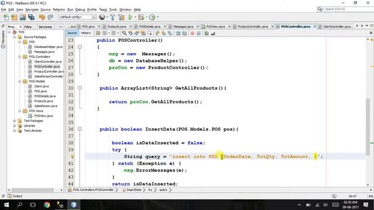Open the Debug menu
The height and width of the screenshot is (210, 374).
click(x=80, y=9)
